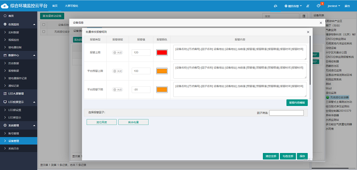Screen dimensions: 357x170
Task: Toggle the 平台预警上限 enable switch
Action: pos(117,71)
